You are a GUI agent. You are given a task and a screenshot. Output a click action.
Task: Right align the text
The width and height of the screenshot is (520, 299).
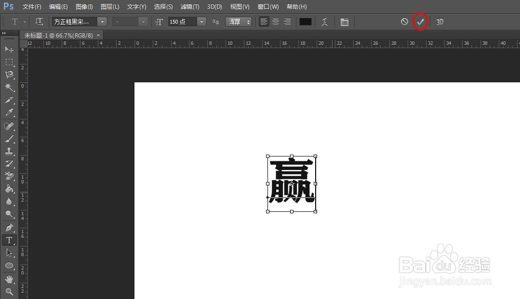click(x=287, y=22)
